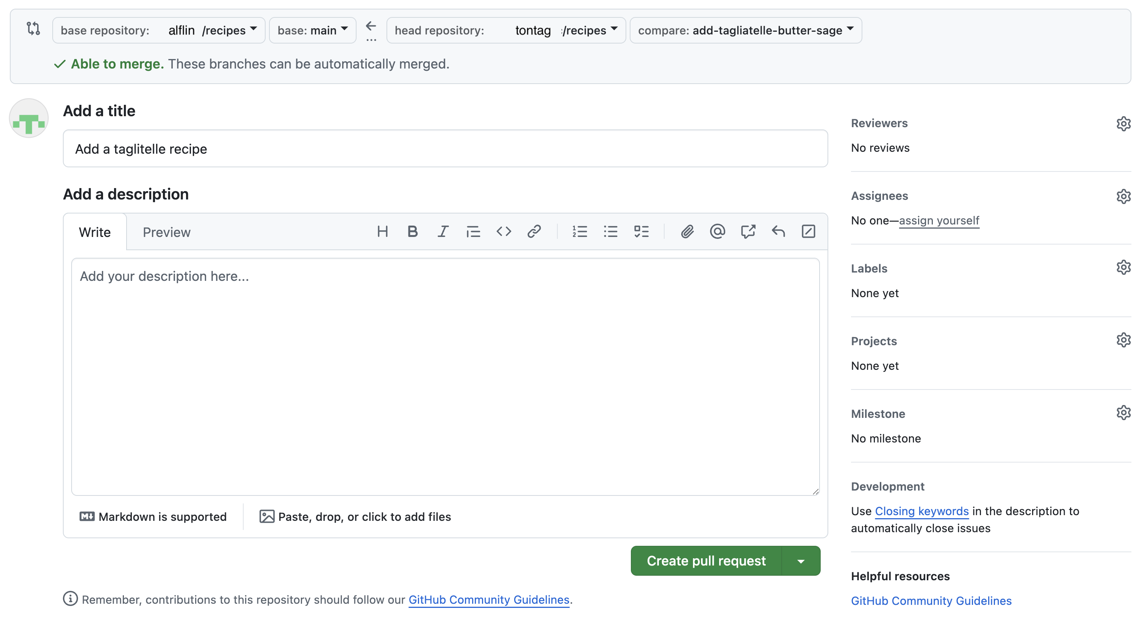
Task: Open GitHub Community Guidelines under Helpful resources
Action: click(x=931, y=601)
